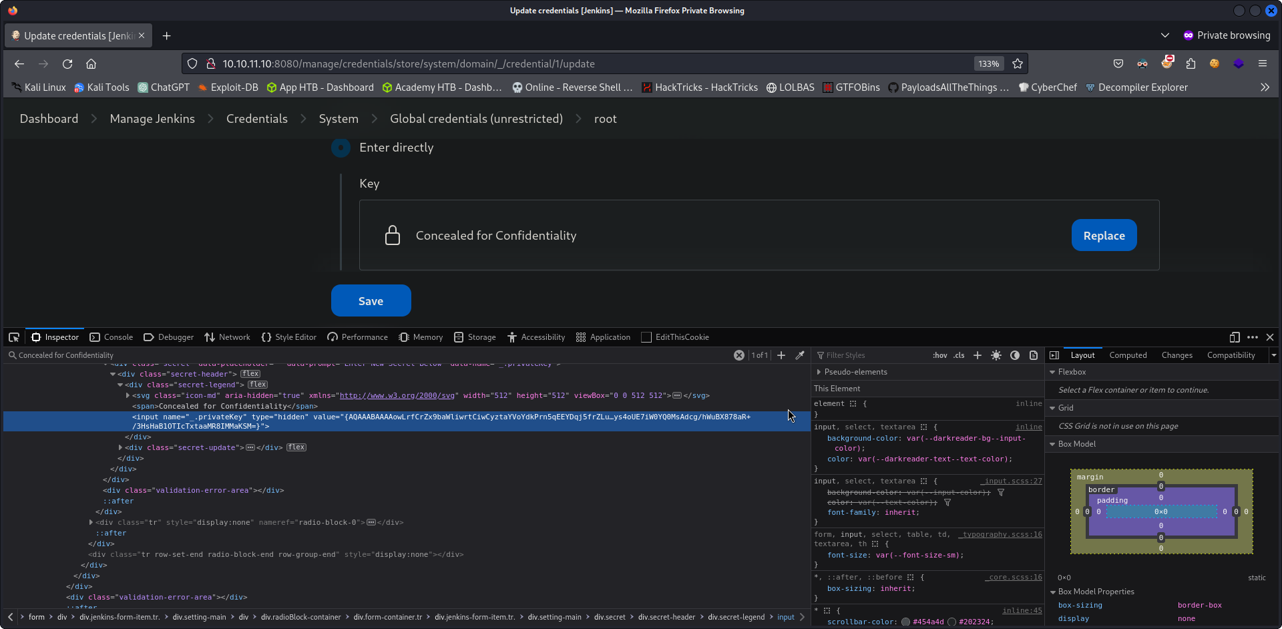
Task: Bookmark this page with star icon
Action: coord(1018,64)
